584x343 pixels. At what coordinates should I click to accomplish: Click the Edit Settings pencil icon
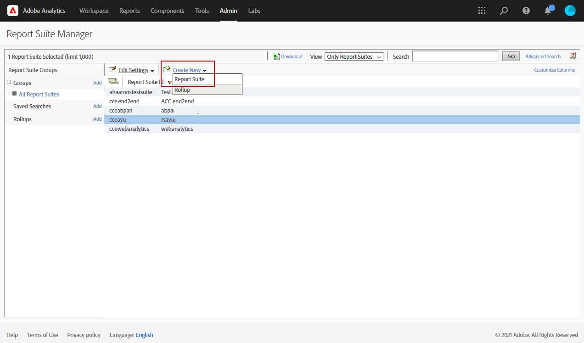click(x=112, y=70)
